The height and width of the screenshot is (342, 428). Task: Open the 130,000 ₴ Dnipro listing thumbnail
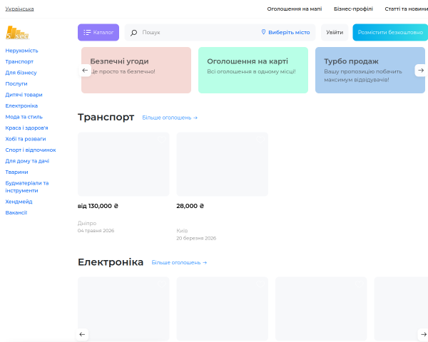pyautogui.click(x=123, y=164)
